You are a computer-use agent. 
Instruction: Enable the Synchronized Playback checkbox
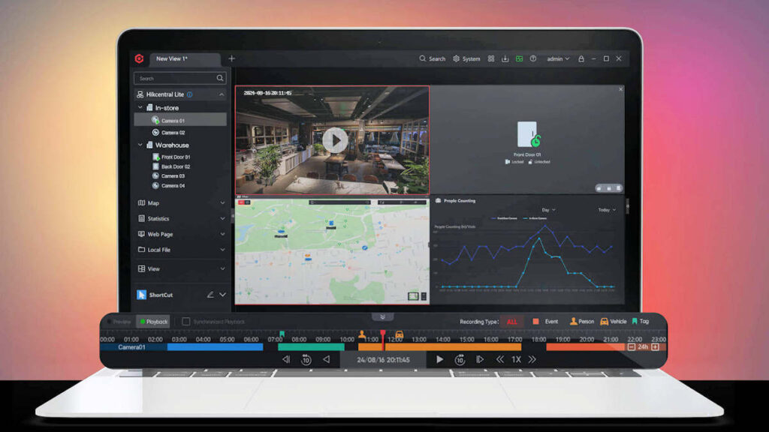(186, 322)
